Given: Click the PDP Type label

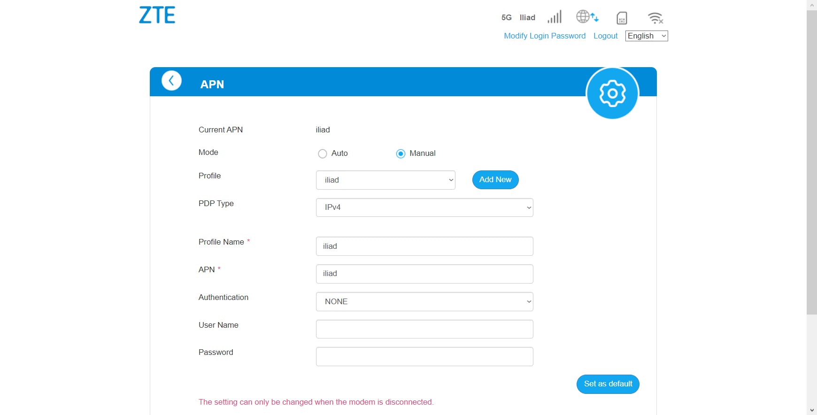Looking at the screenshot, I should [216, 203].
